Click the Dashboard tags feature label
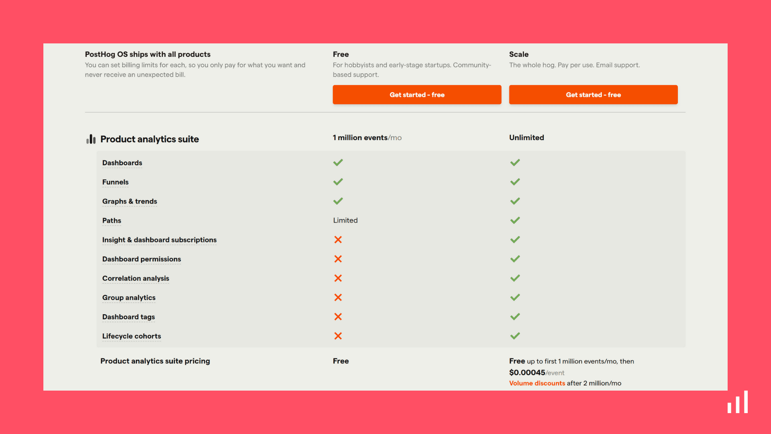771x434 pixels. (x=128, y=317)
